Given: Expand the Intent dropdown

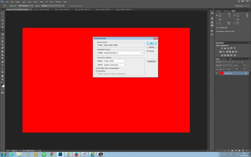Looking at the screenshot, I should click(x=115, y=65).
